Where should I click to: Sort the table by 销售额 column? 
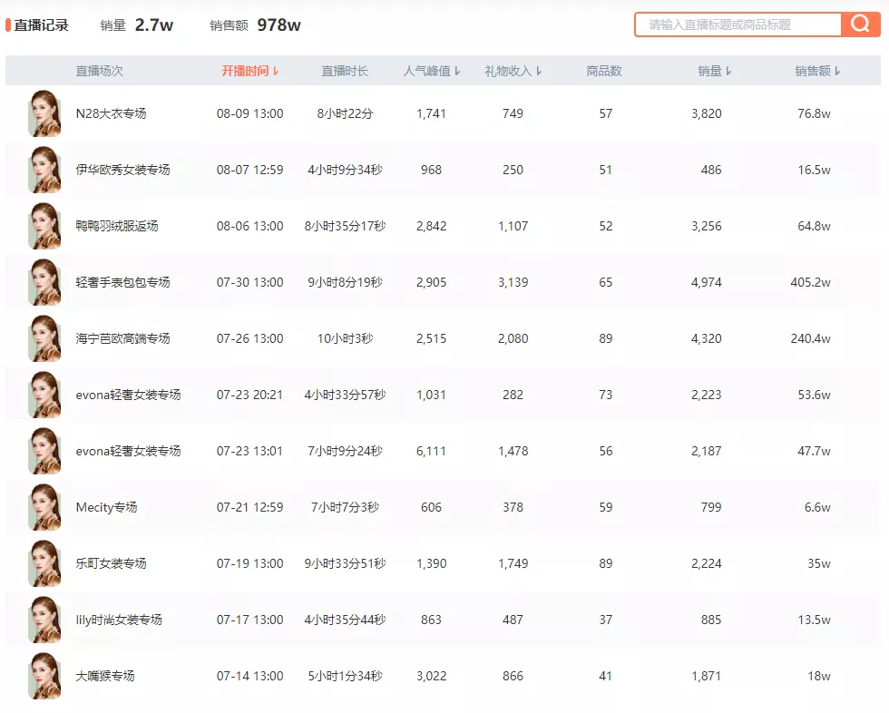pos(817,71)
